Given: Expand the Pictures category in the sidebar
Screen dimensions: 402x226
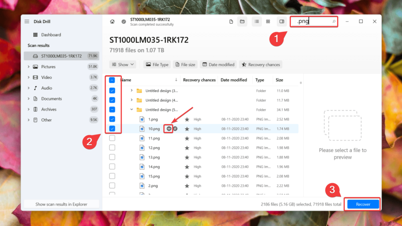Looking at the screenshot, I should [x=28, y=66].
